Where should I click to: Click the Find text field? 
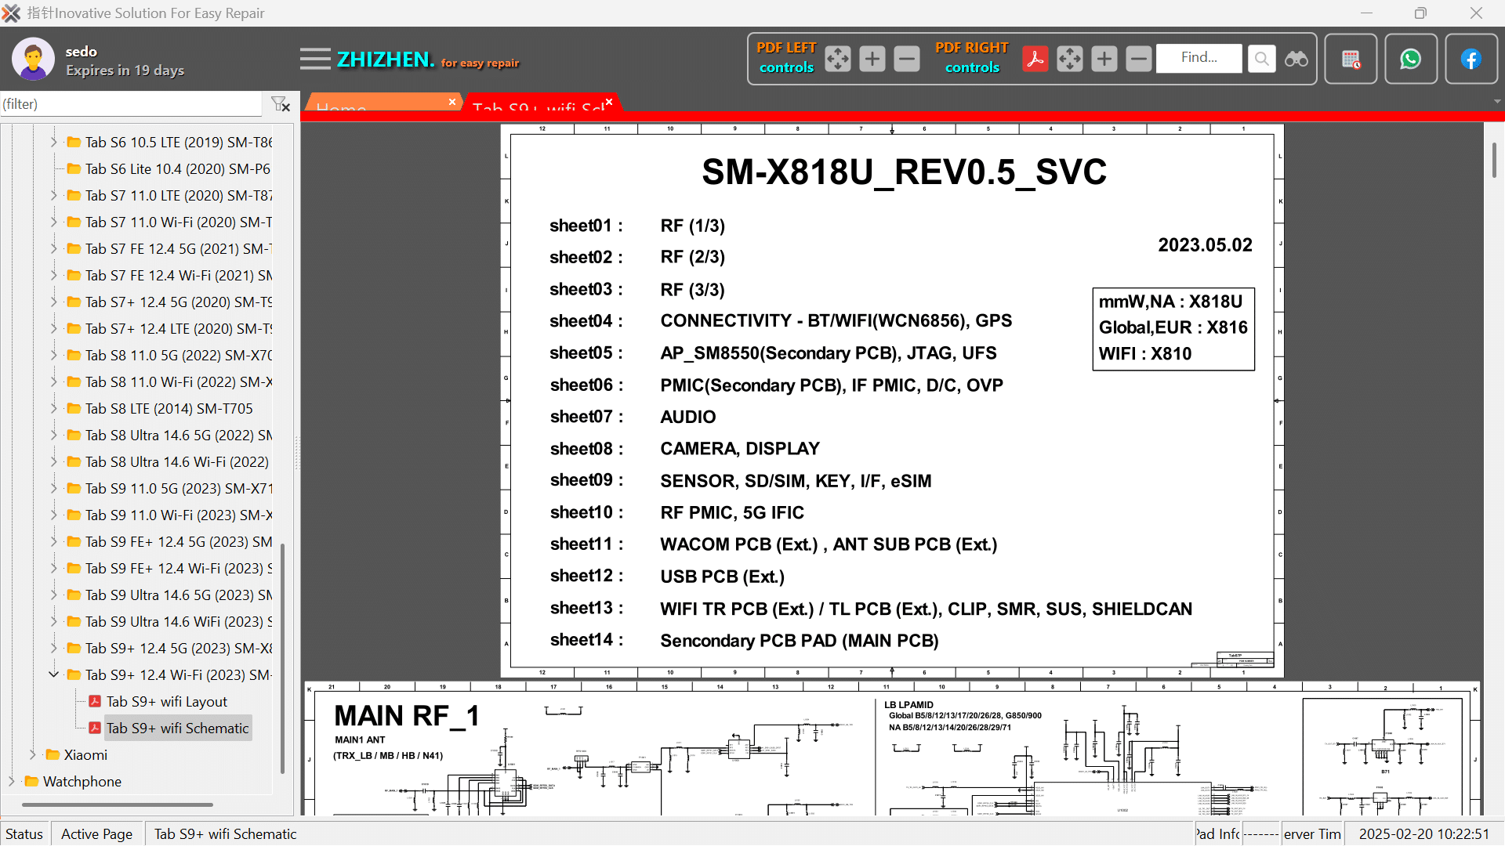click(x=1199, y=58)
